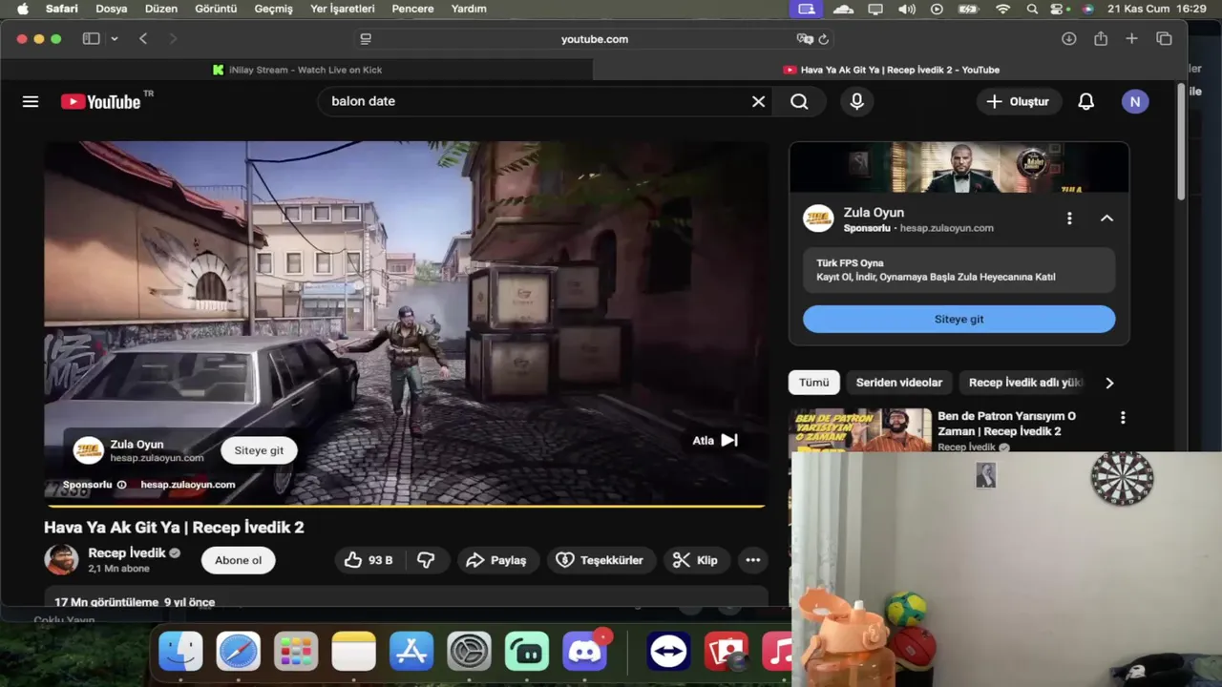Open the Yer İşaretleri menu

(x=343, y=9)
